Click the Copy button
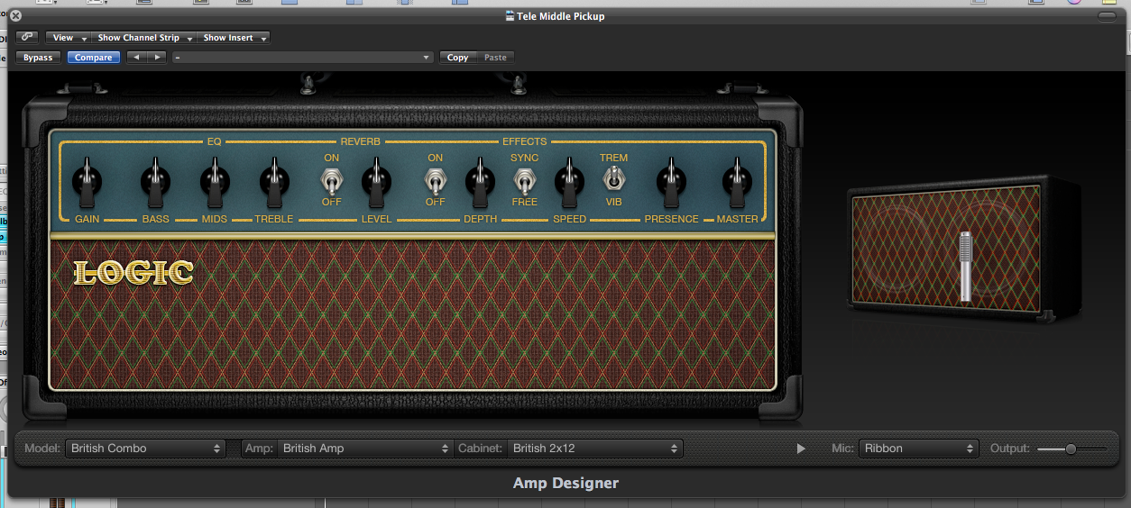Image resolution: width=1131 pixels, height=508 pixels. tap(458, 58)
